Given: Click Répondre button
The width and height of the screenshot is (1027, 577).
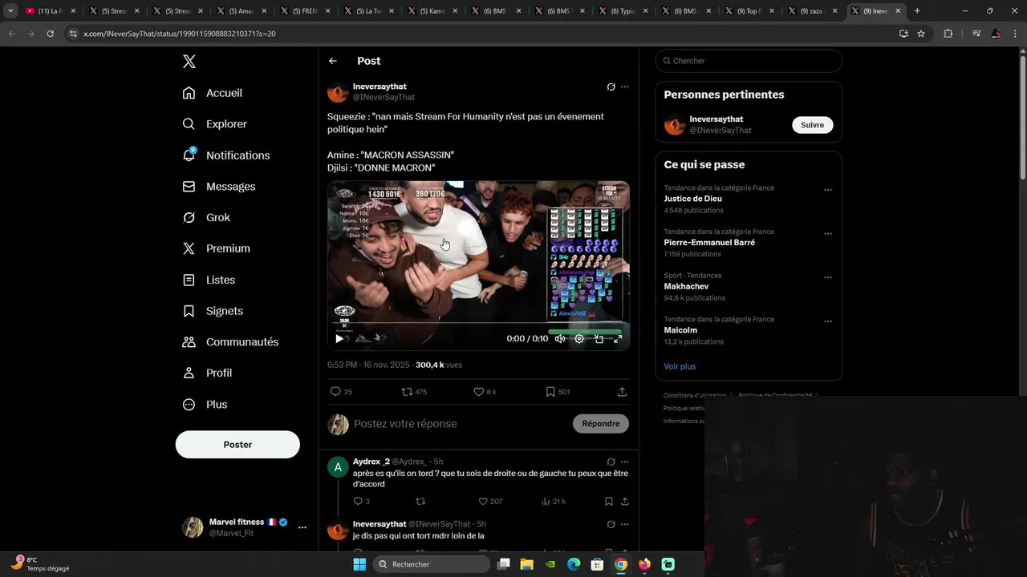Looking at the screenshot, I should coord(601,424).
